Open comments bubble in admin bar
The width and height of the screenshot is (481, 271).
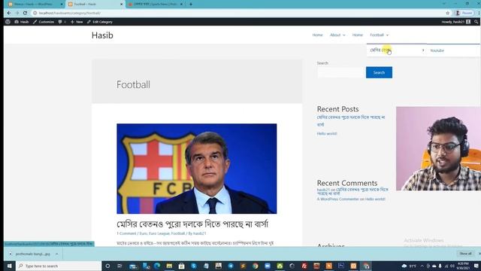tap(62, 22)
